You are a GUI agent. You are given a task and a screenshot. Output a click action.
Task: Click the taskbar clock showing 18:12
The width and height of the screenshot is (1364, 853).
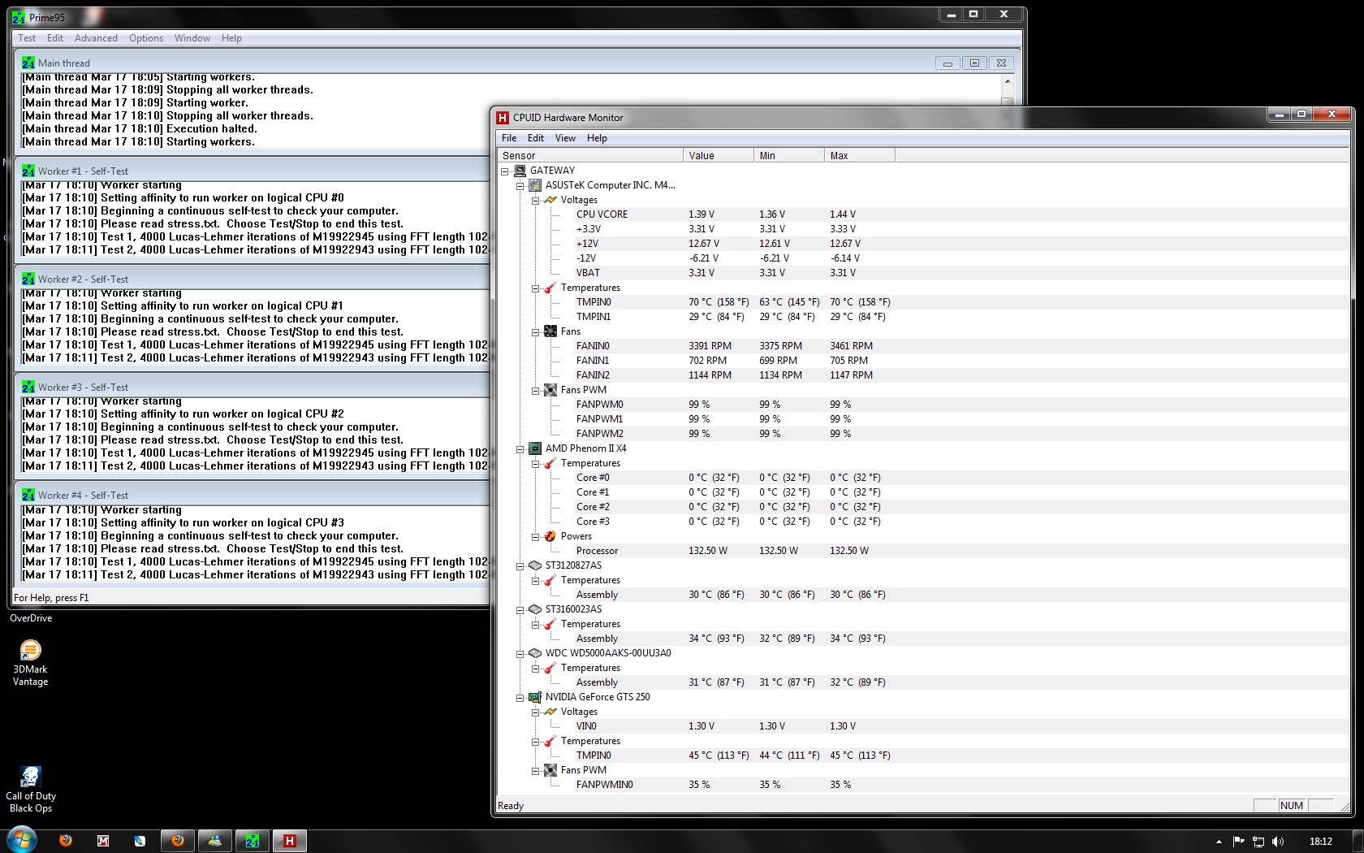(1320, 842)
